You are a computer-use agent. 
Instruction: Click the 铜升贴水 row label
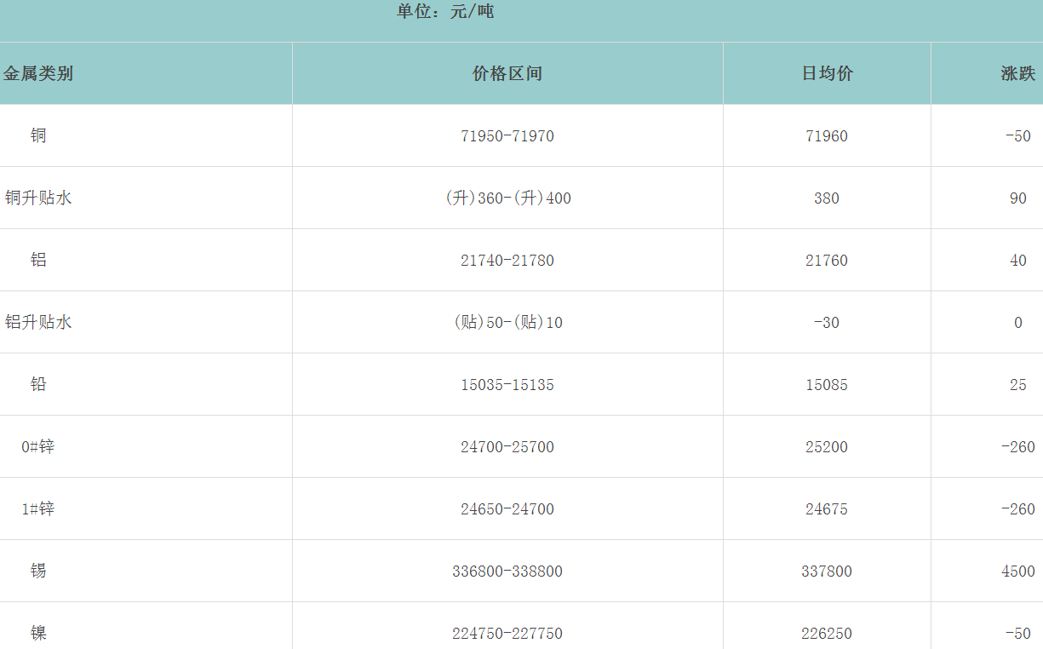(x=38, y=198)
